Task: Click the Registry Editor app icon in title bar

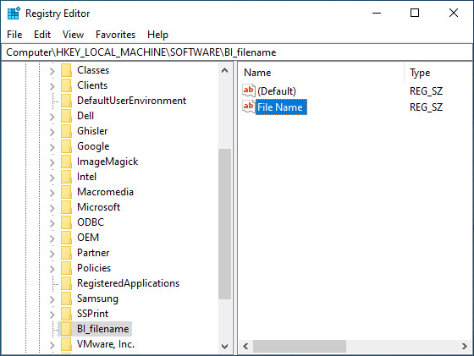Action: 14,14
